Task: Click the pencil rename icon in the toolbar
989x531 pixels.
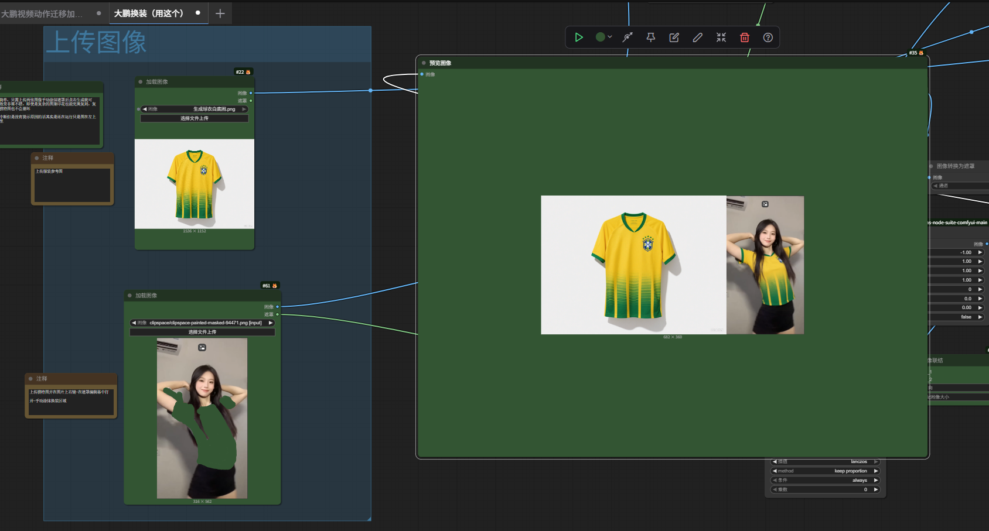Action: tap(698, 37)
